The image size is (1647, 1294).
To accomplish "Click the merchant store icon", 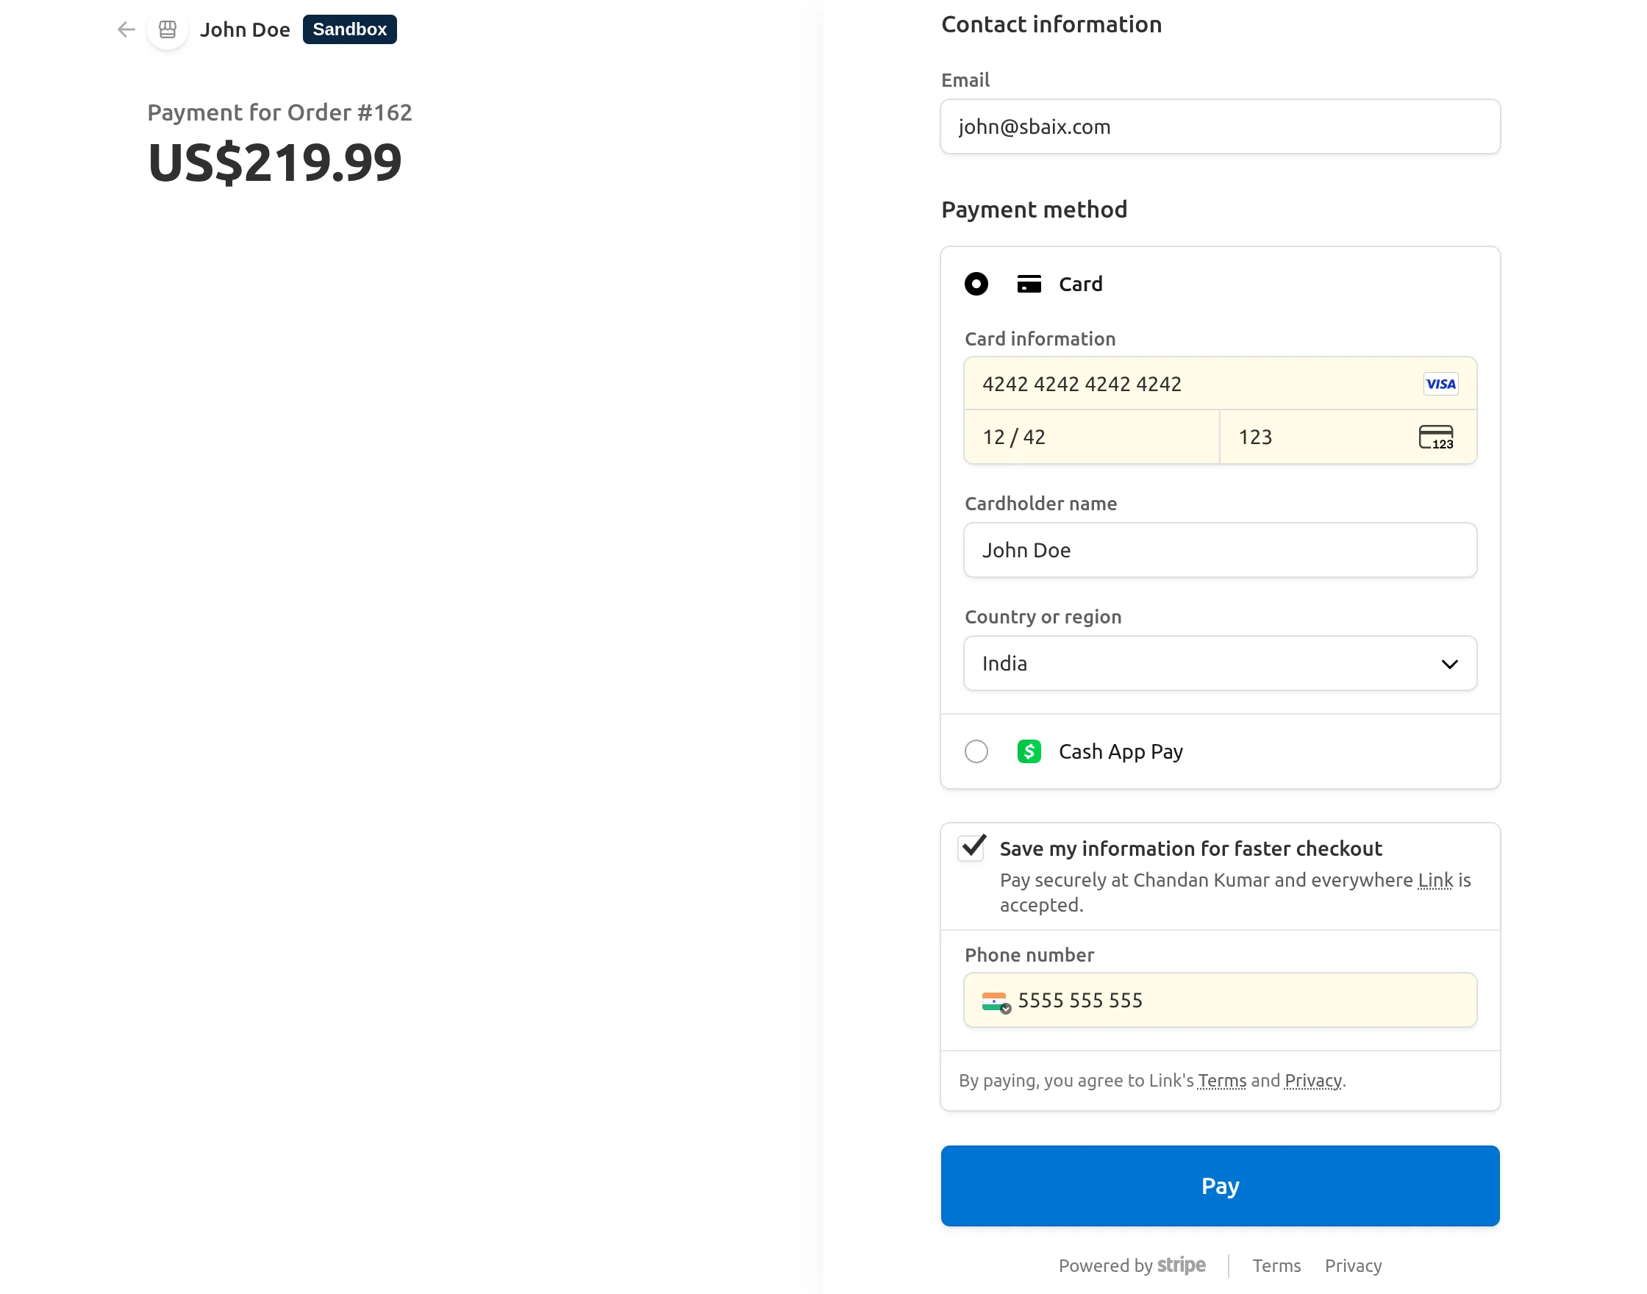I will click(x=168, y=29).
